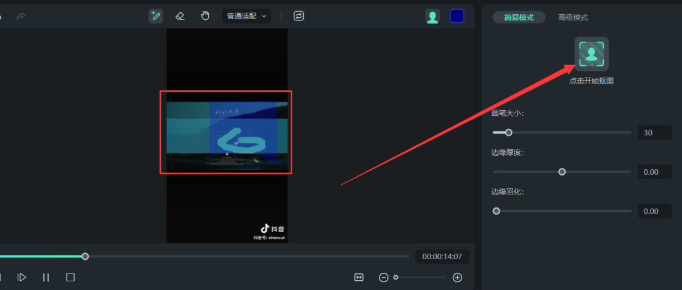Screen dimensions: 682x290
Task: Click the swap/compare preview icon
Action: coord(298,16)
